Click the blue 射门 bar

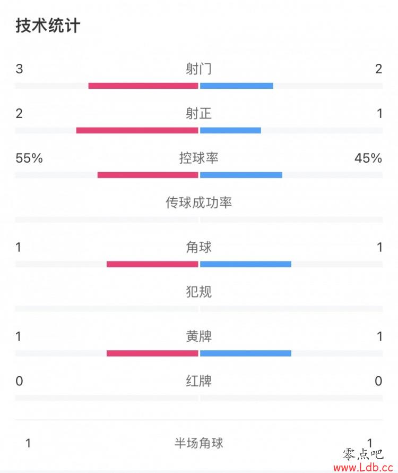(237, 86)
